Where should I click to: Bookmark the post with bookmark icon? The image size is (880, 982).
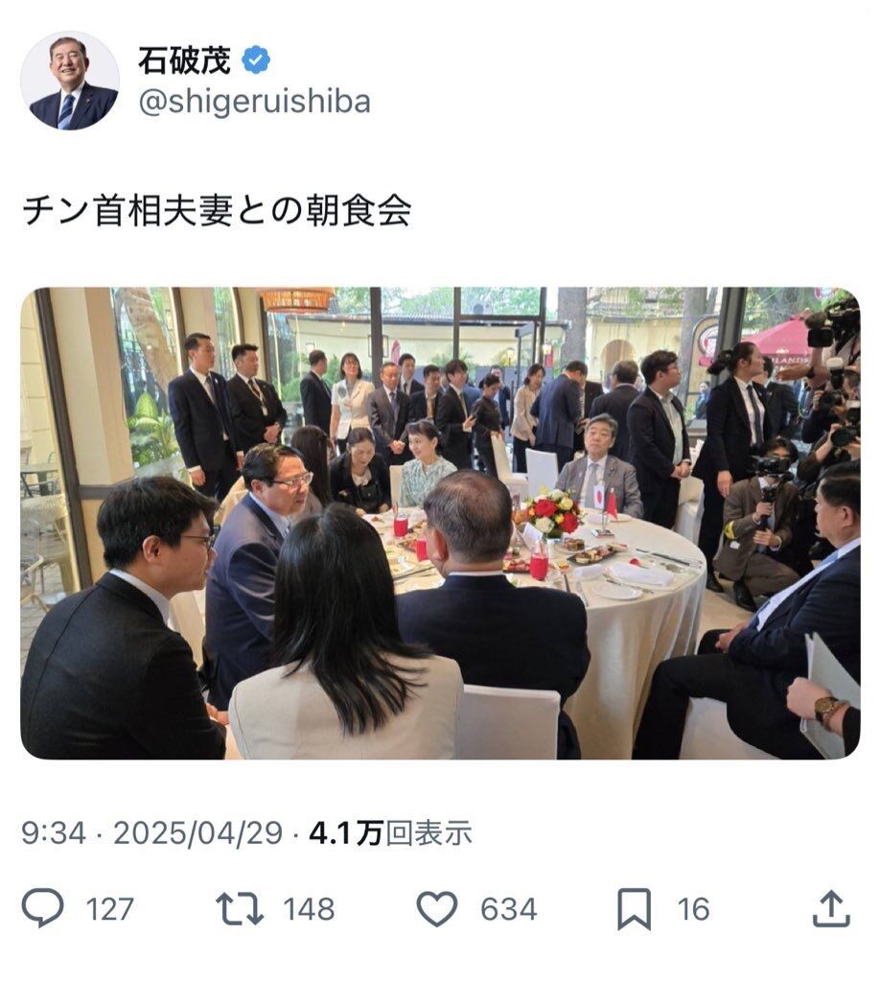634,909
